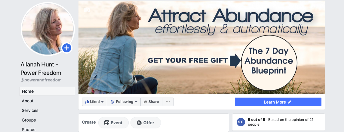Open the 5 out of 5 reviews link
The width and height of the screenshot is (344, 132).
click(x=256, y=120)
